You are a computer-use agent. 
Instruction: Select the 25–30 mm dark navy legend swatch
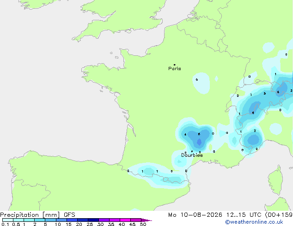(93, 220)
